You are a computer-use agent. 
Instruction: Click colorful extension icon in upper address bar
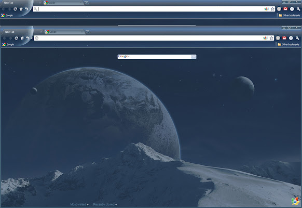[266, 9]
